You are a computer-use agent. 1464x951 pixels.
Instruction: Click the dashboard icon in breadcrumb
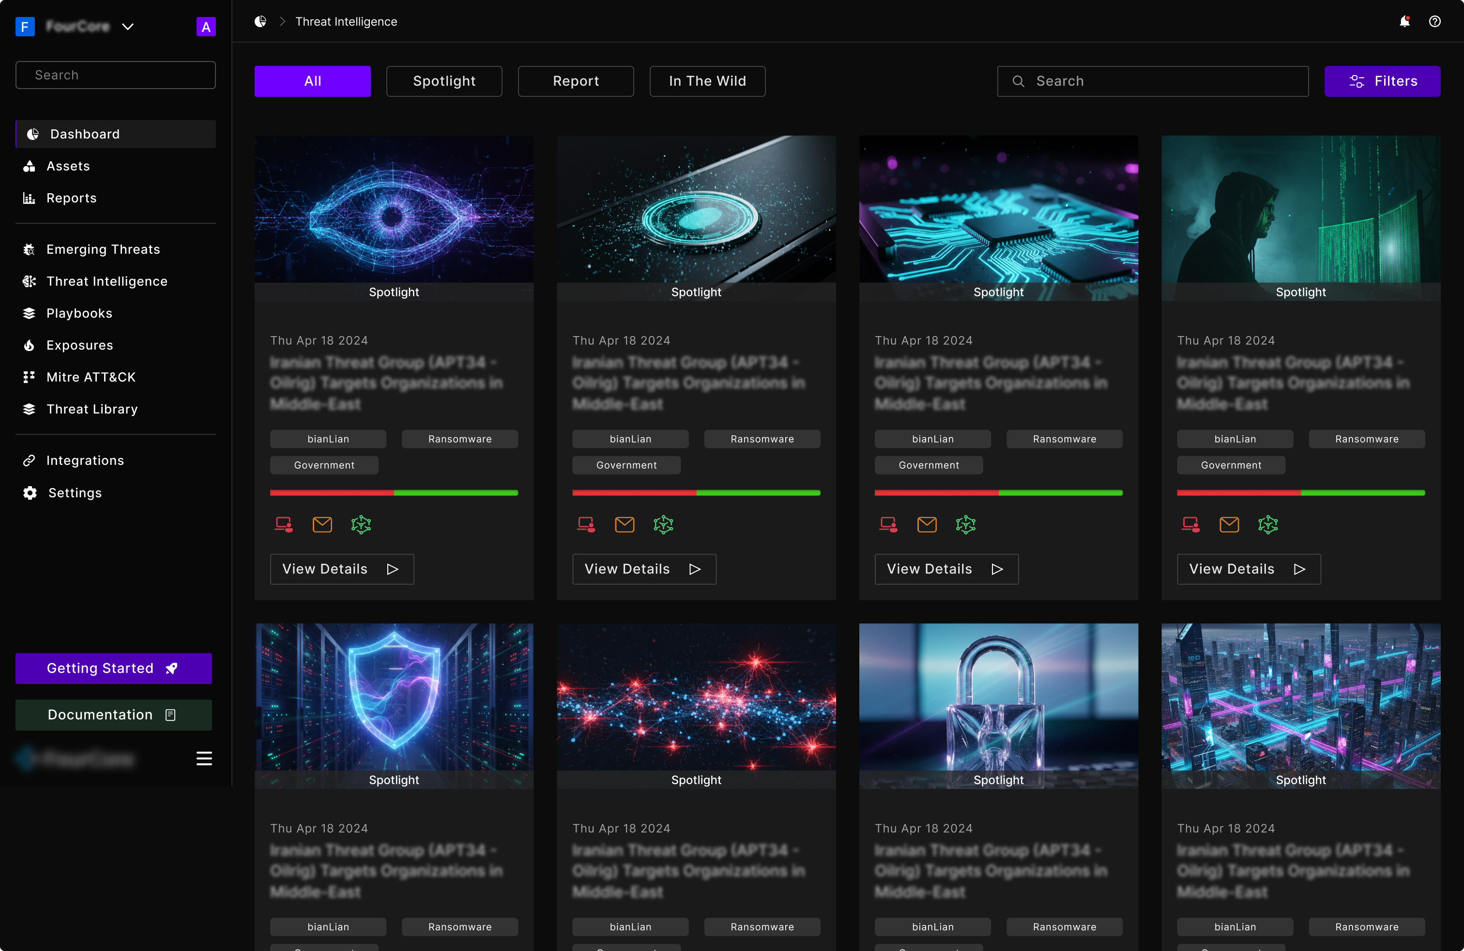click(261, 21)
